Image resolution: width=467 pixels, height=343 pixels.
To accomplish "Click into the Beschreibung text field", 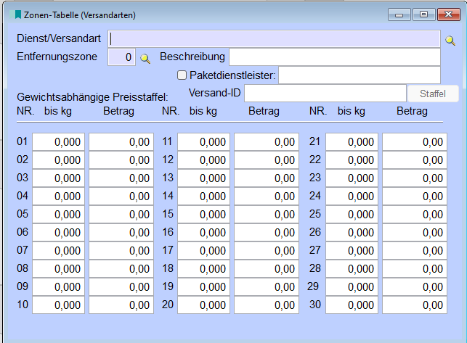I will click(x=334, y=57).
